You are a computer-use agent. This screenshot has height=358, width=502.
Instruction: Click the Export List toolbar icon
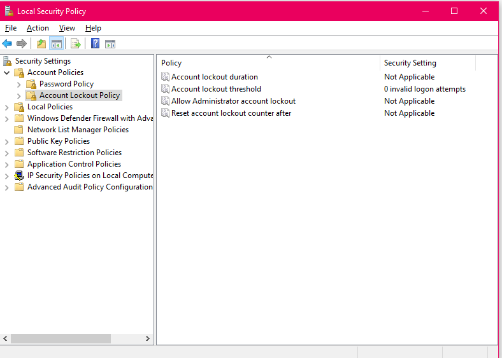[76, 43]
